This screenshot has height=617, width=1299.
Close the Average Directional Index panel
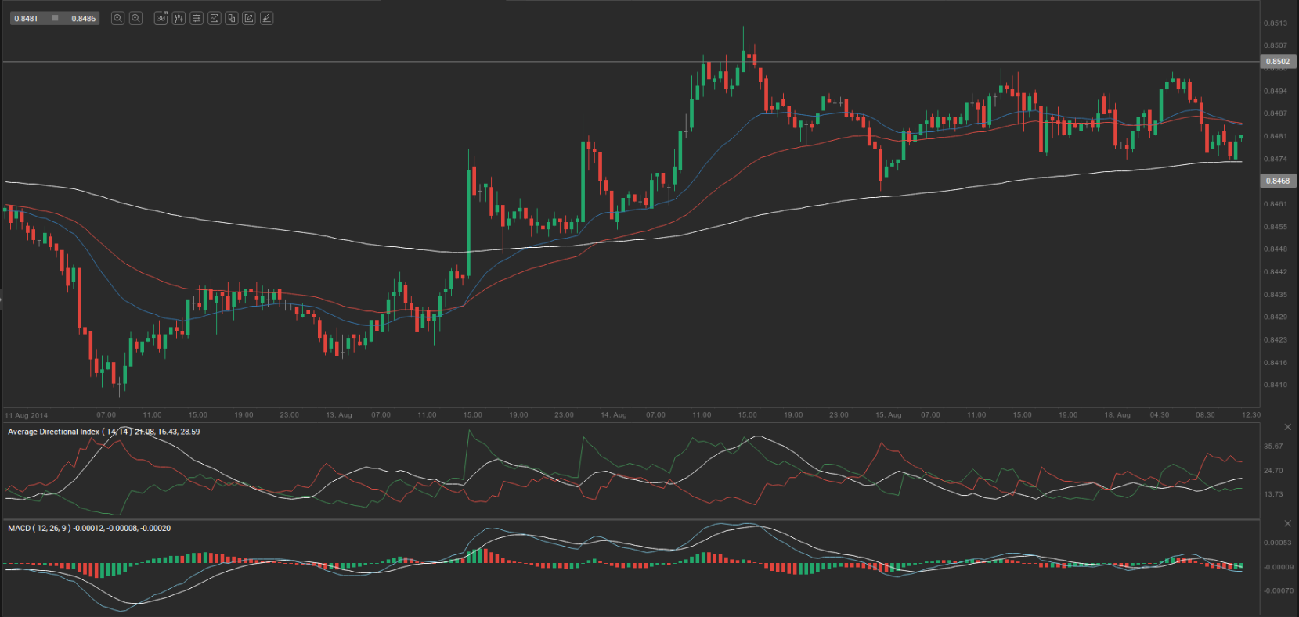(x=1287, y=427)
